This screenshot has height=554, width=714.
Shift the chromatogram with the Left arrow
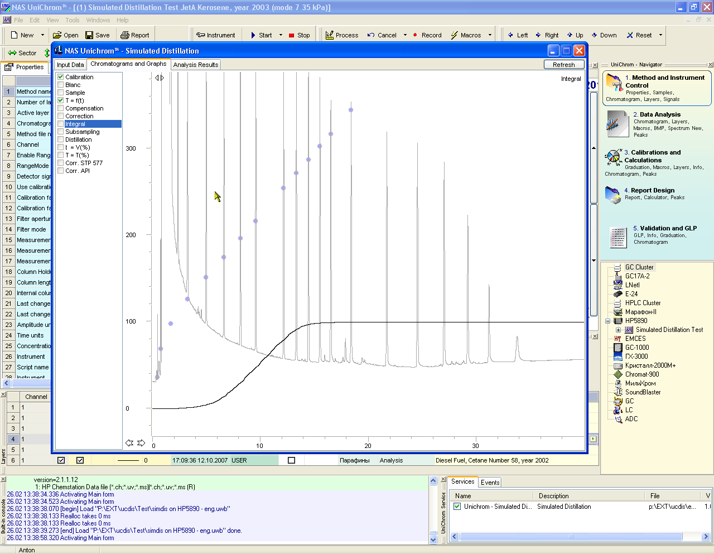[510, 35]
